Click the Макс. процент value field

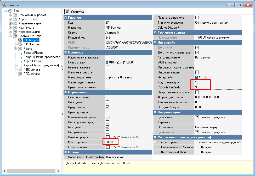[x=110, y=142]
